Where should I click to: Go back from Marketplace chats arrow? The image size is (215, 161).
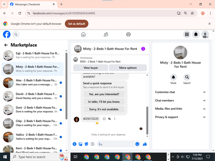point(6,45)
